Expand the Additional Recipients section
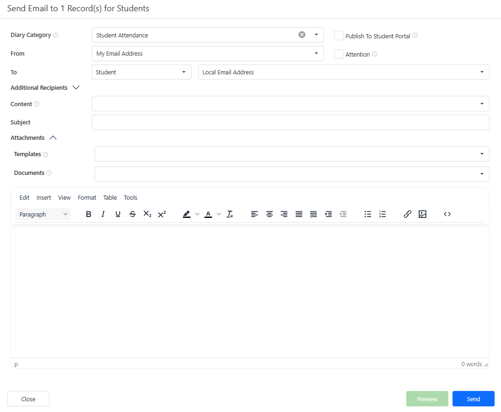Image resolution: width=501 pixels, height=412 pixels. coord(76,87)
